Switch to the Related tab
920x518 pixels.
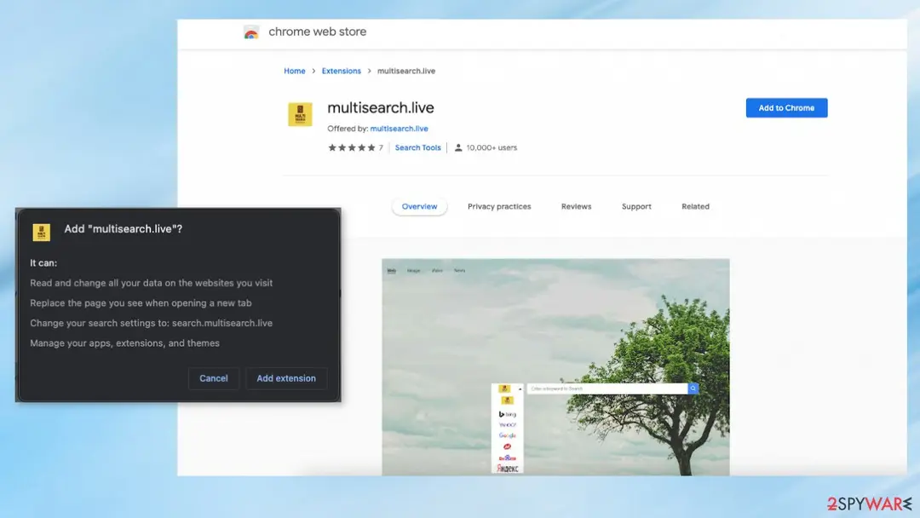(x=695, y=206)
